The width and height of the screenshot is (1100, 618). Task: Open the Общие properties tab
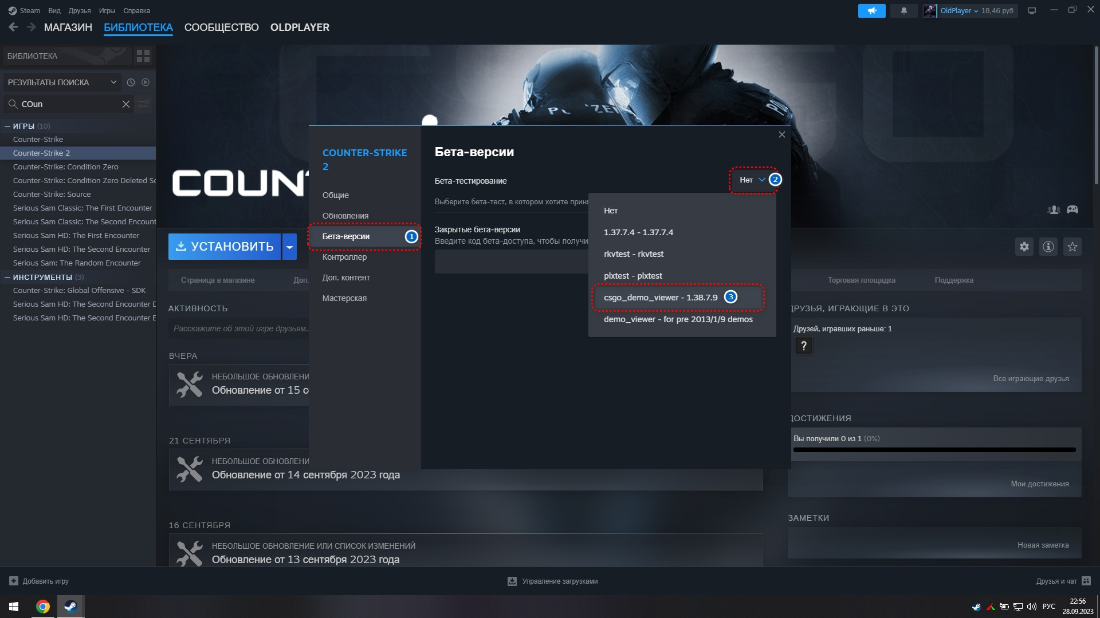364,195
